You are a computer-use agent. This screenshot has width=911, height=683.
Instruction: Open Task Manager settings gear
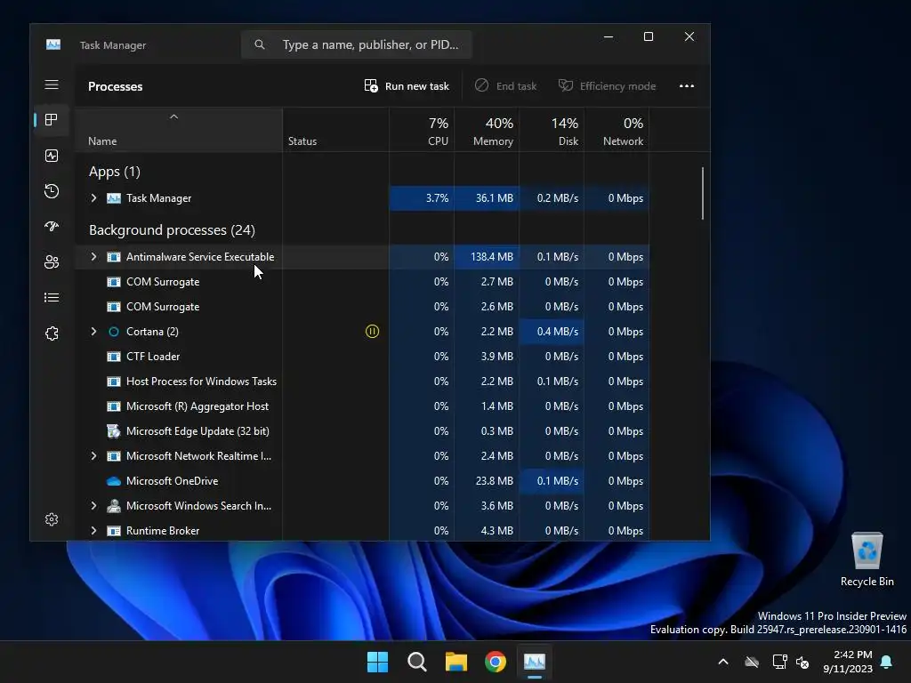click(52, 519)
